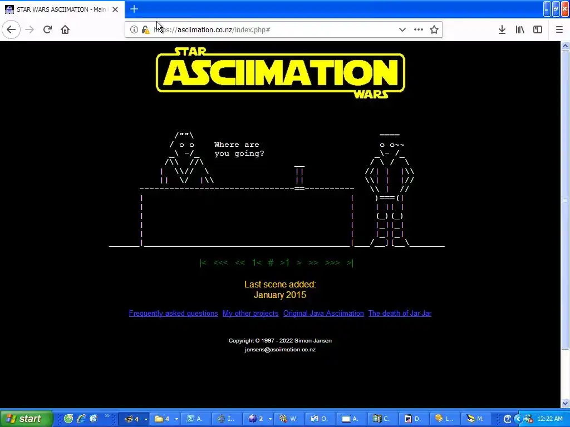Open The death of Jar Jar link
570x427 pixels.
point(400,314)
